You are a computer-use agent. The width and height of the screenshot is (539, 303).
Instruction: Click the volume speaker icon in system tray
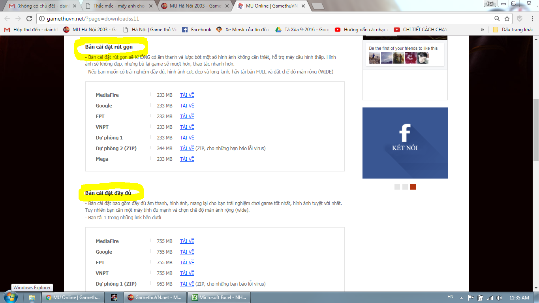499,297
